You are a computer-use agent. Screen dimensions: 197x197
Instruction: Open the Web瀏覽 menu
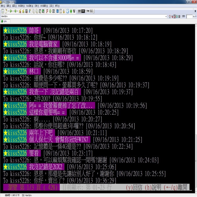pyautogui.click(x=30, y=6)
